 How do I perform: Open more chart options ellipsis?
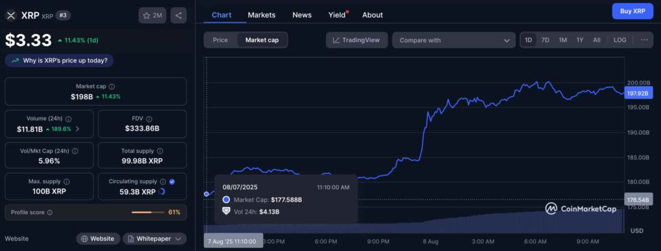point(644,40)
